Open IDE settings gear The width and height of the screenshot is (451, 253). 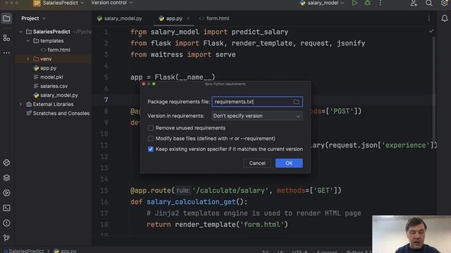pos(444,3)
